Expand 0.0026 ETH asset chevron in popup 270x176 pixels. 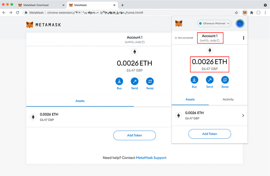click(x=243, y=116)
